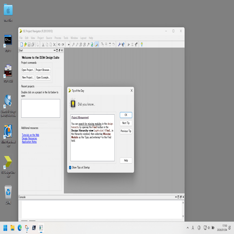Click the Copy toolbar icon

click(47, 44)
